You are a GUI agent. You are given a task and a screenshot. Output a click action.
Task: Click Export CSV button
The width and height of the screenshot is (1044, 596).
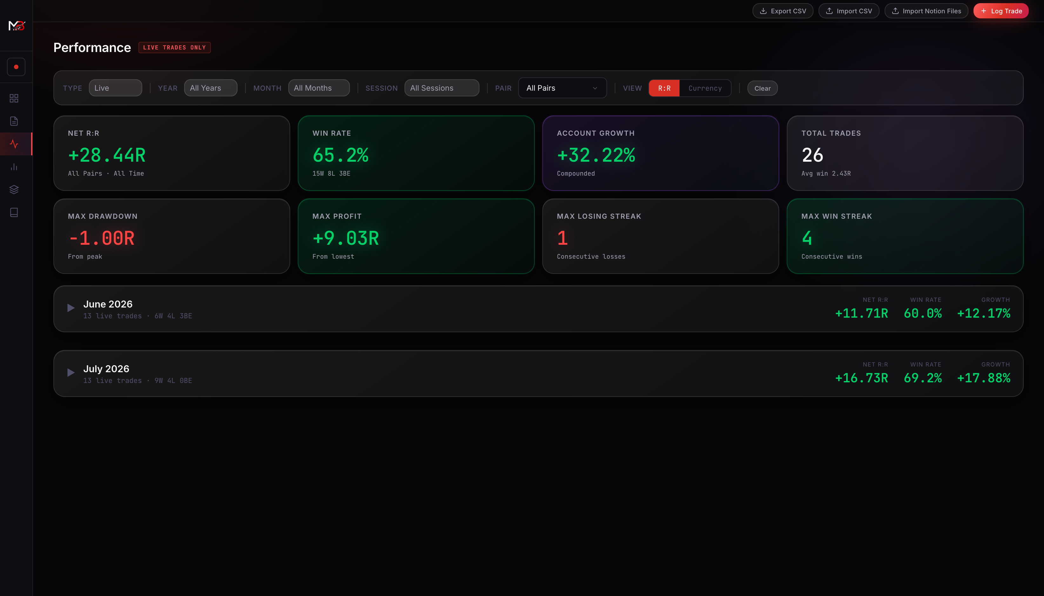(x=782, y=11)
